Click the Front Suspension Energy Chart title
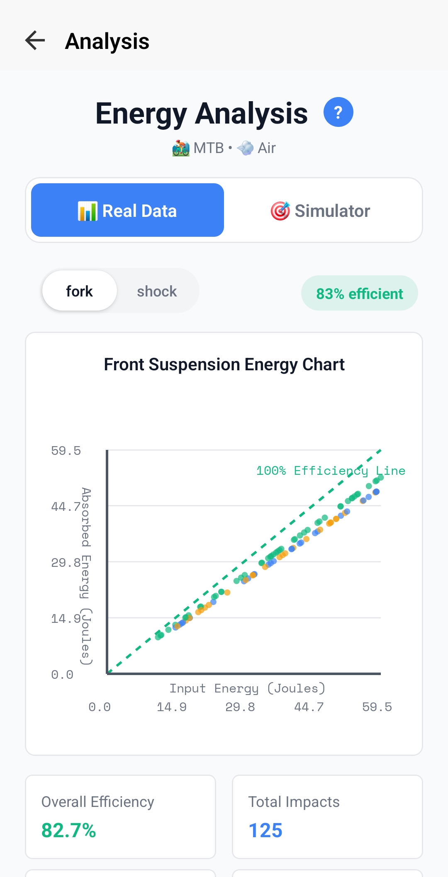The width and height of the screenshot is (448, 877). [224, 364]
